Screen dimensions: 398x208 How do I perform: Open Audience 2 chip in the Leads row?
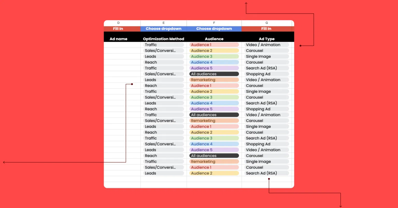pos(214,173)
